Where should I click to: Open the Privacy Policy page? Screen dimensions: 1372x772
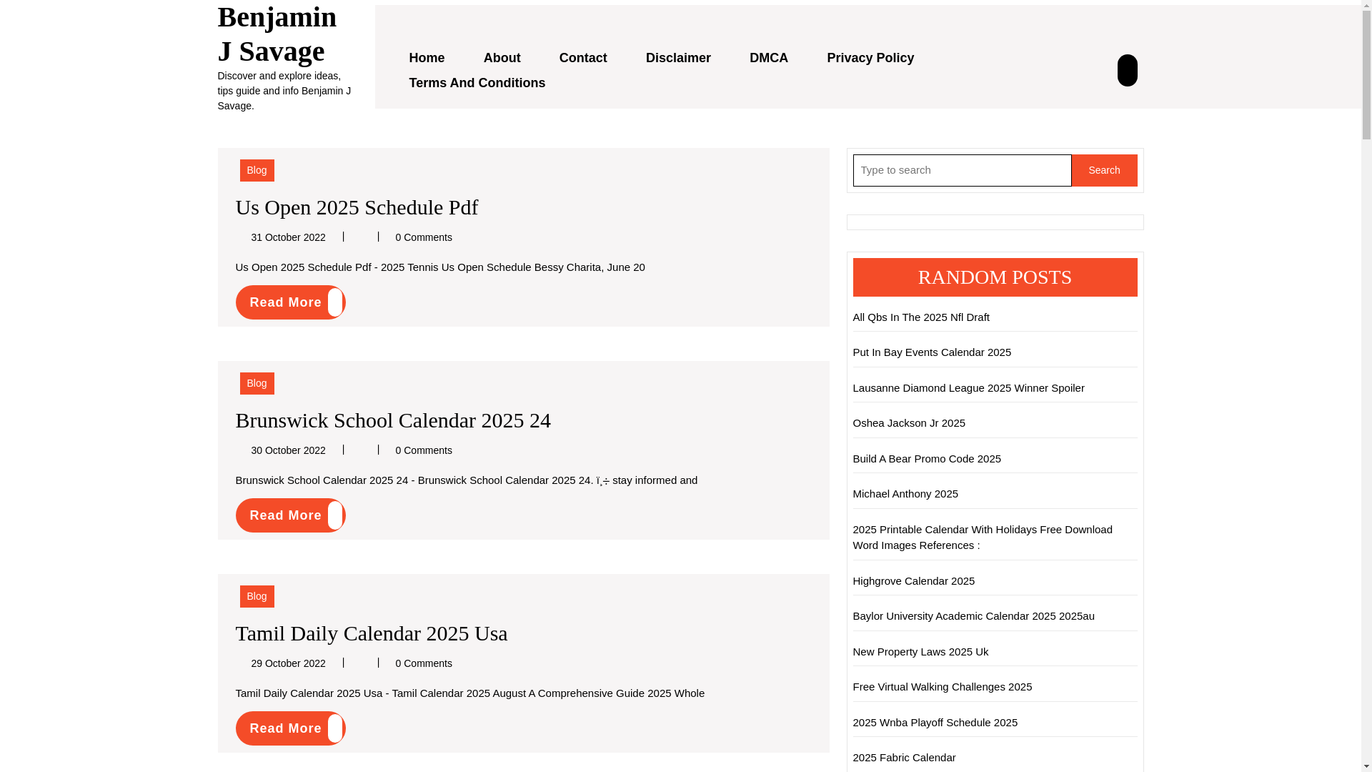[870, 58]
